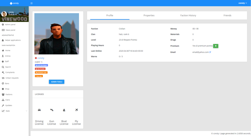Open Helper applications link
251x136 pixels.
[x=13, y=40]
